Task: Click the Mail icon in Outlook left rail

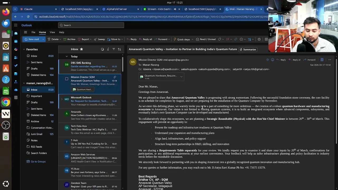Action: tap(16, 33)
